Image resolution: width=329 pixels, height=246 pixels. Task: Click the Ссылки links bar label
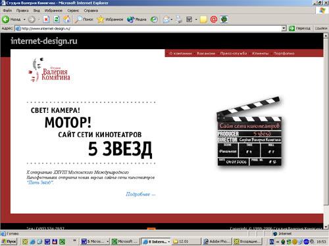click(x=321, y=28)
